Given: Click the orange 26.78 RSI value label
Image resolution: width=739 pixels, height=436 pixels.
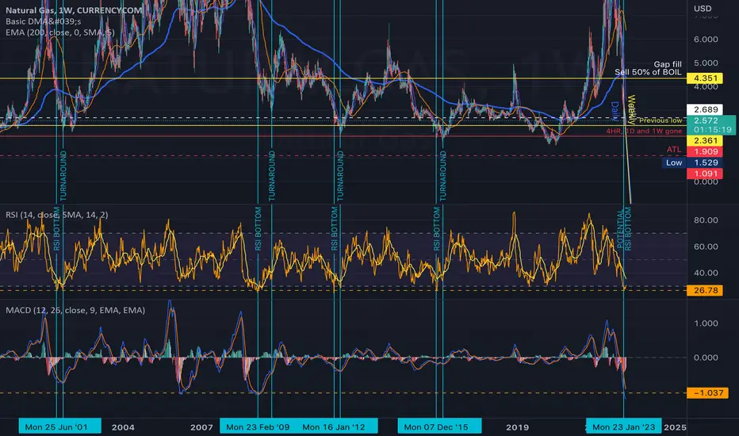Looking at the screenshot, I should click(x=706, y=290).
